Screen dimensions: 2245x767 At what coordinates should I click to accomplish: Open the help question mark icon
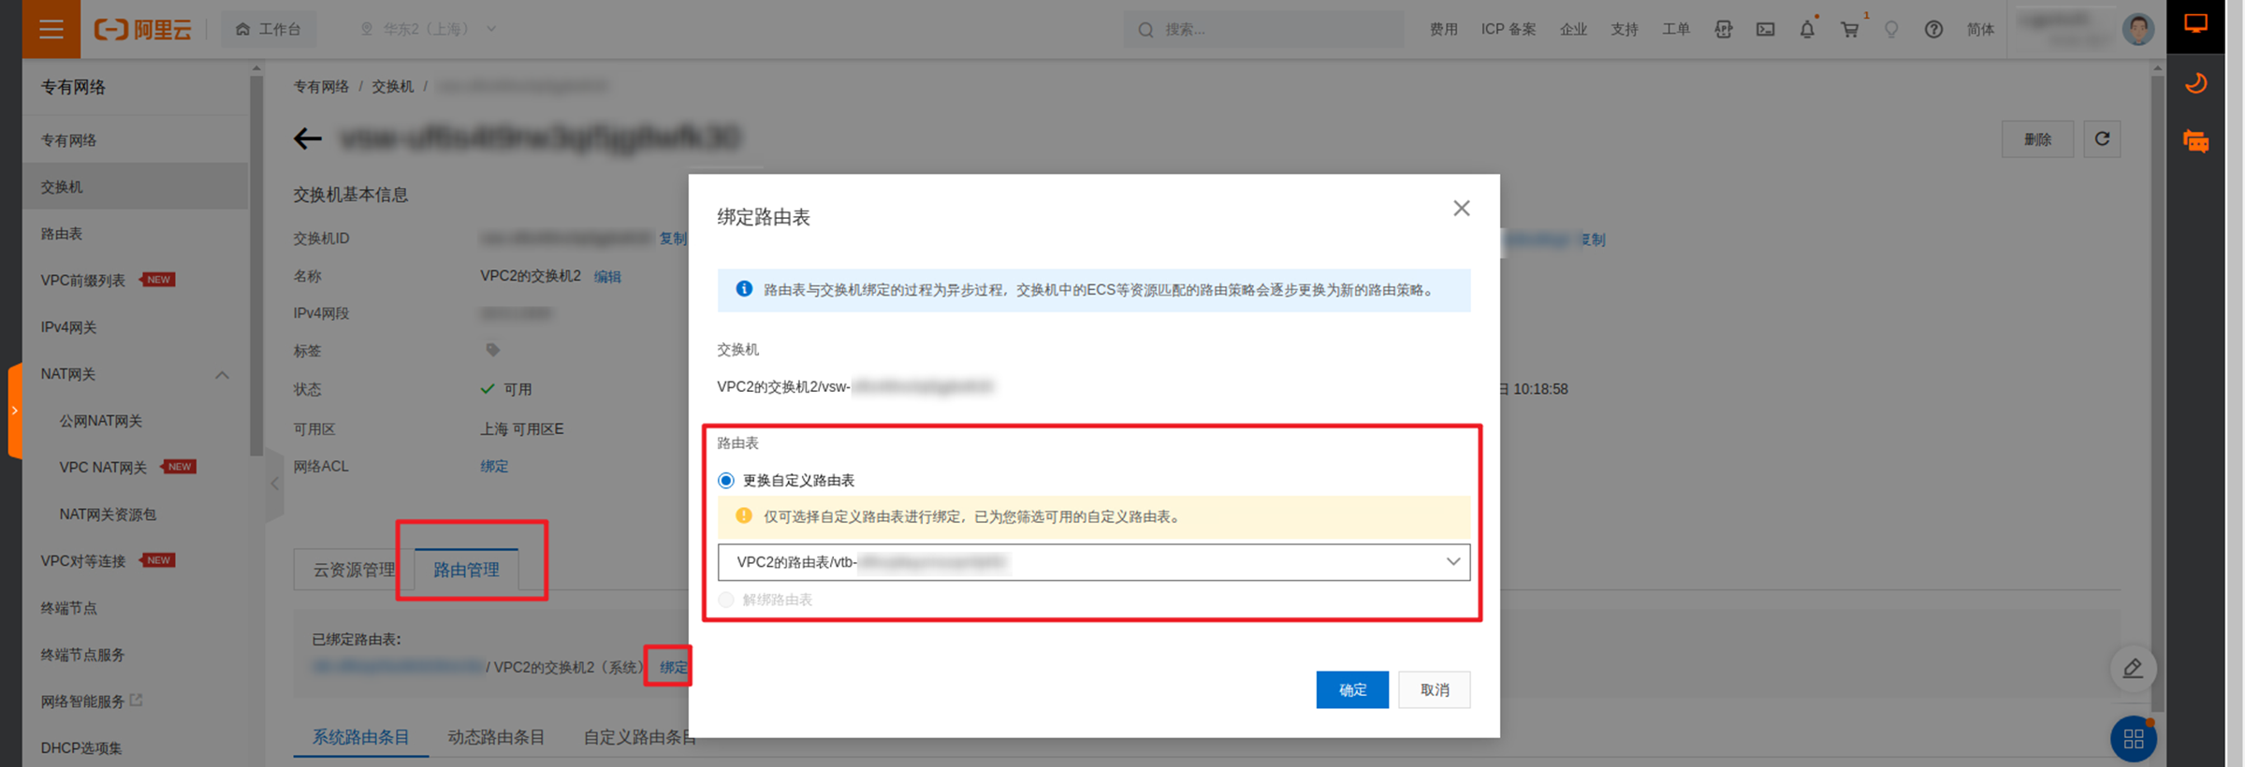1933,29
